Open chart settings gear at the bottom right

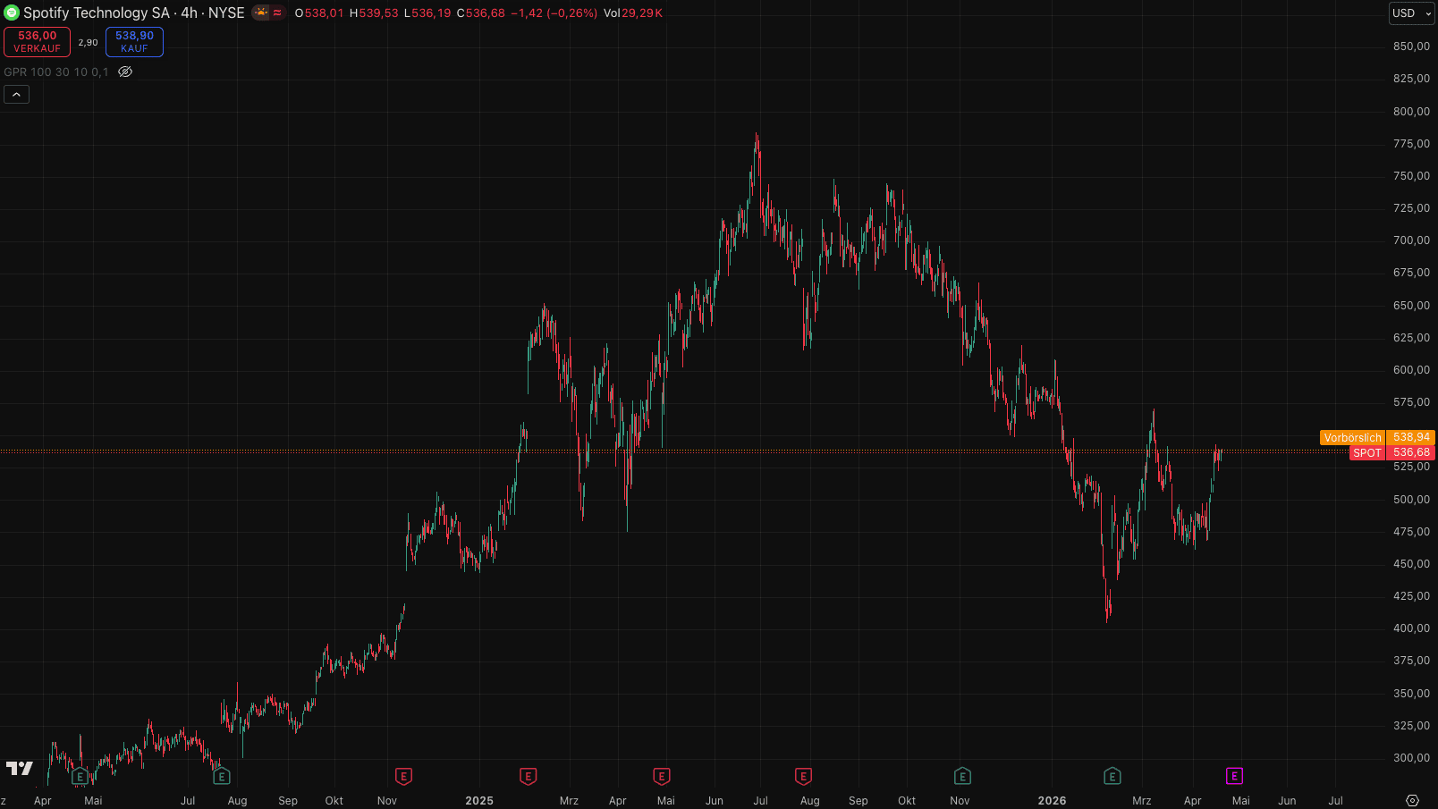[1412, 800]
